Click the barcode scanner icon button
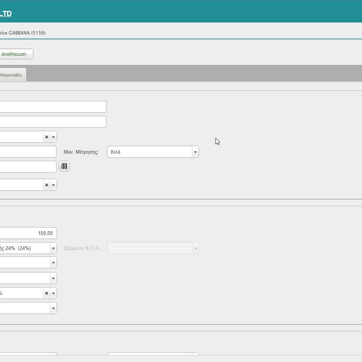Screen dimensions: 362x362 64,166
